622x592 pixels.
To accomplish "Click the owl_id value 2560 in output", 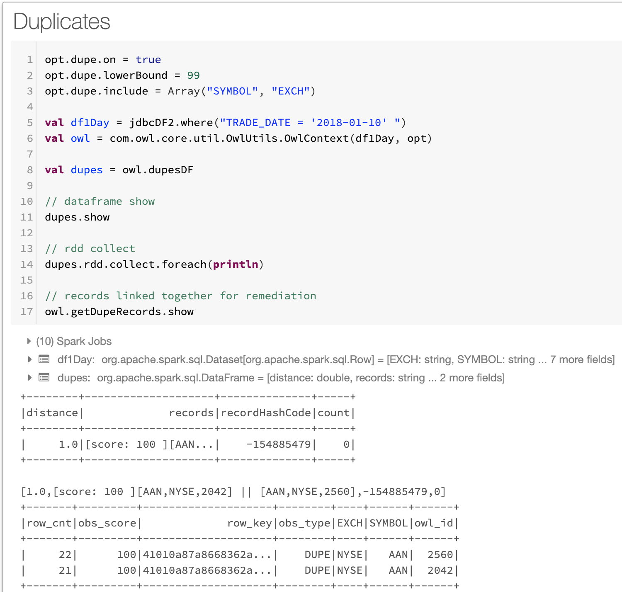I will click(440, 555).
